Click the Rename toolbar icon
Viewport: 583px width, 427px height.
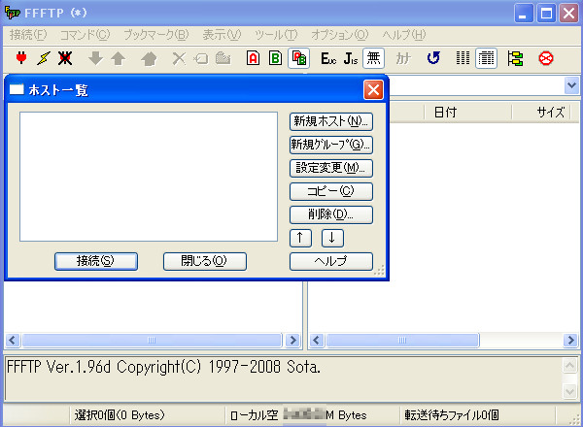pos(201,58)
